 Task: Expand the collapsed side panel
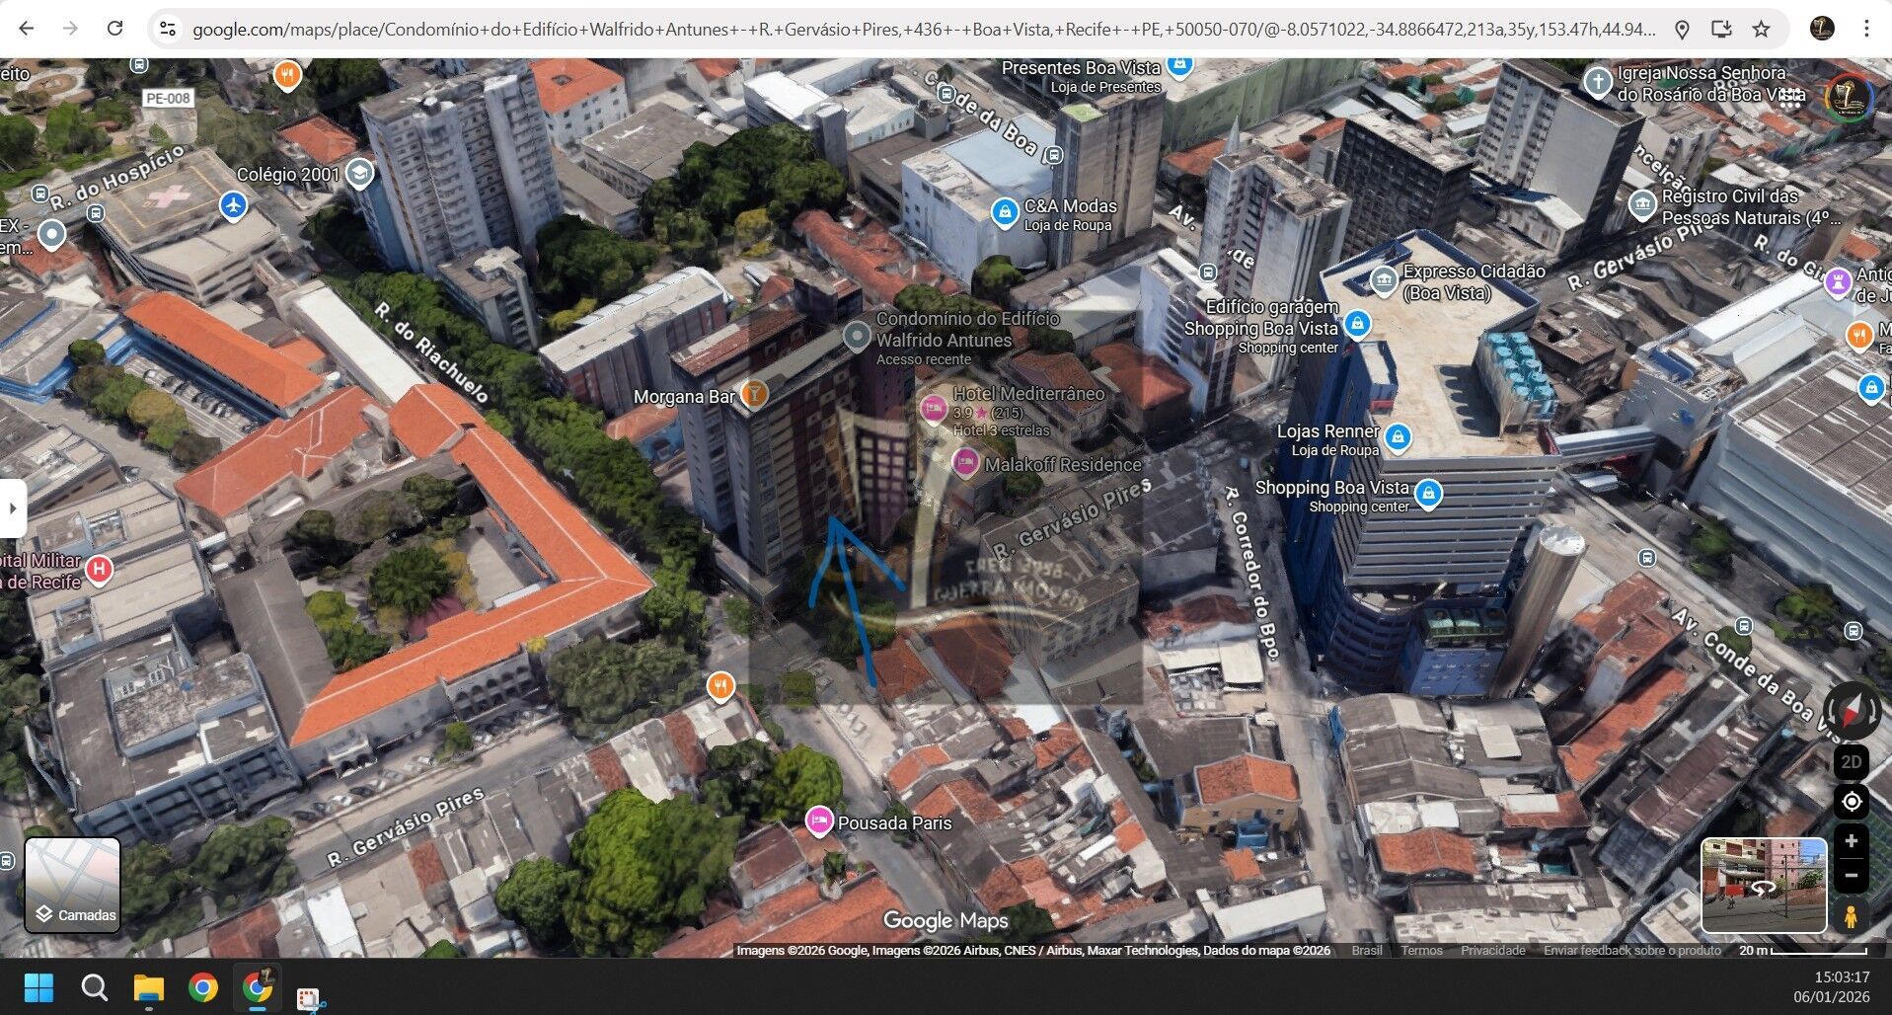[13, 508]
